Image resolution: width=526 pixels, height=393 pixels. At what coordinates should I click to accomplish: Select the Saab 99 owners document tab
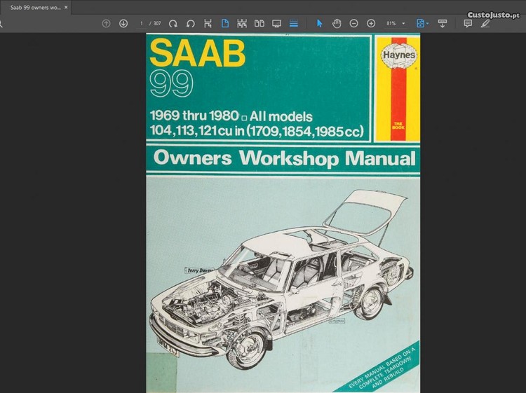pos(34,7)
